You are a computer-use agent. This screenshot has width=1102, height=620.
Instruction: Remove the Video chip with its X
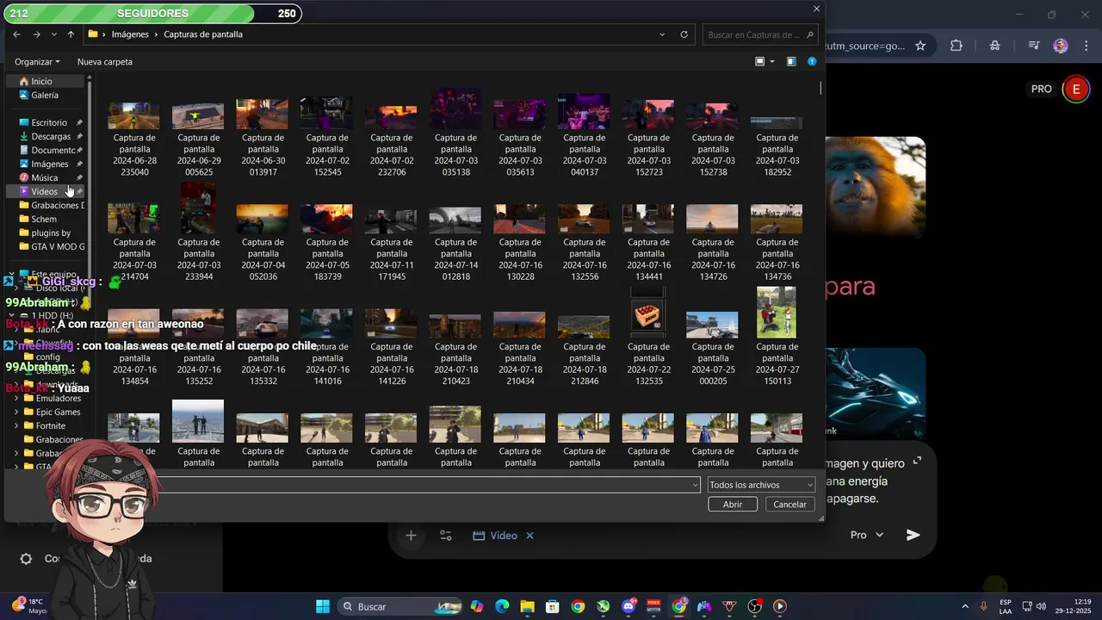(x=529, y=536)
